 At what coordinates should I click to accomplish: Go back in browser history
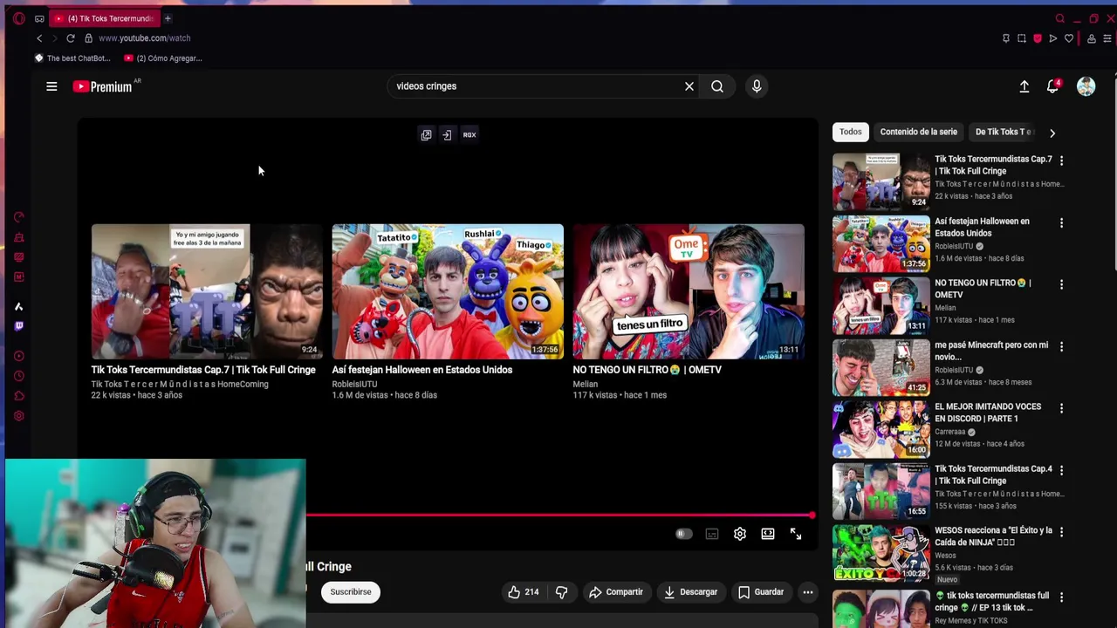(x=39, y=38)
